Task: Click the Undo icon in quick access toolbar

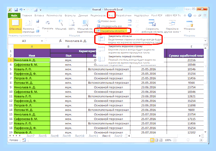Action: tap(21, 10)
